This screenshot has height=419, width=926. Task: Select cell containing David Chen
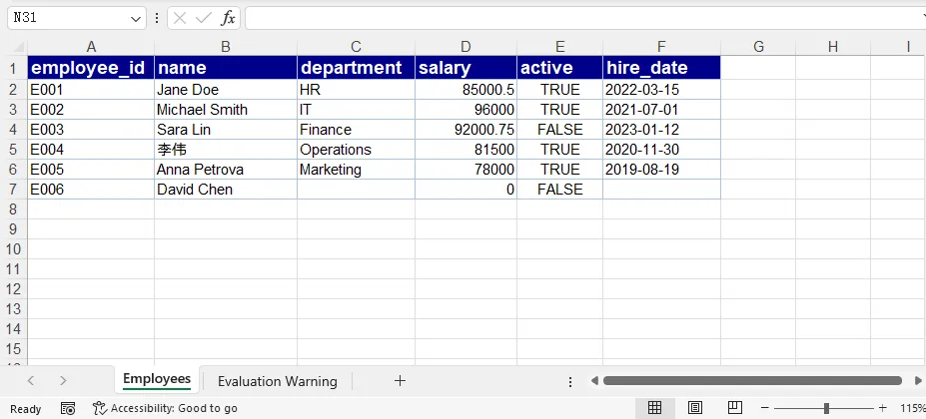pyautogui.click(x=226, y=190)
